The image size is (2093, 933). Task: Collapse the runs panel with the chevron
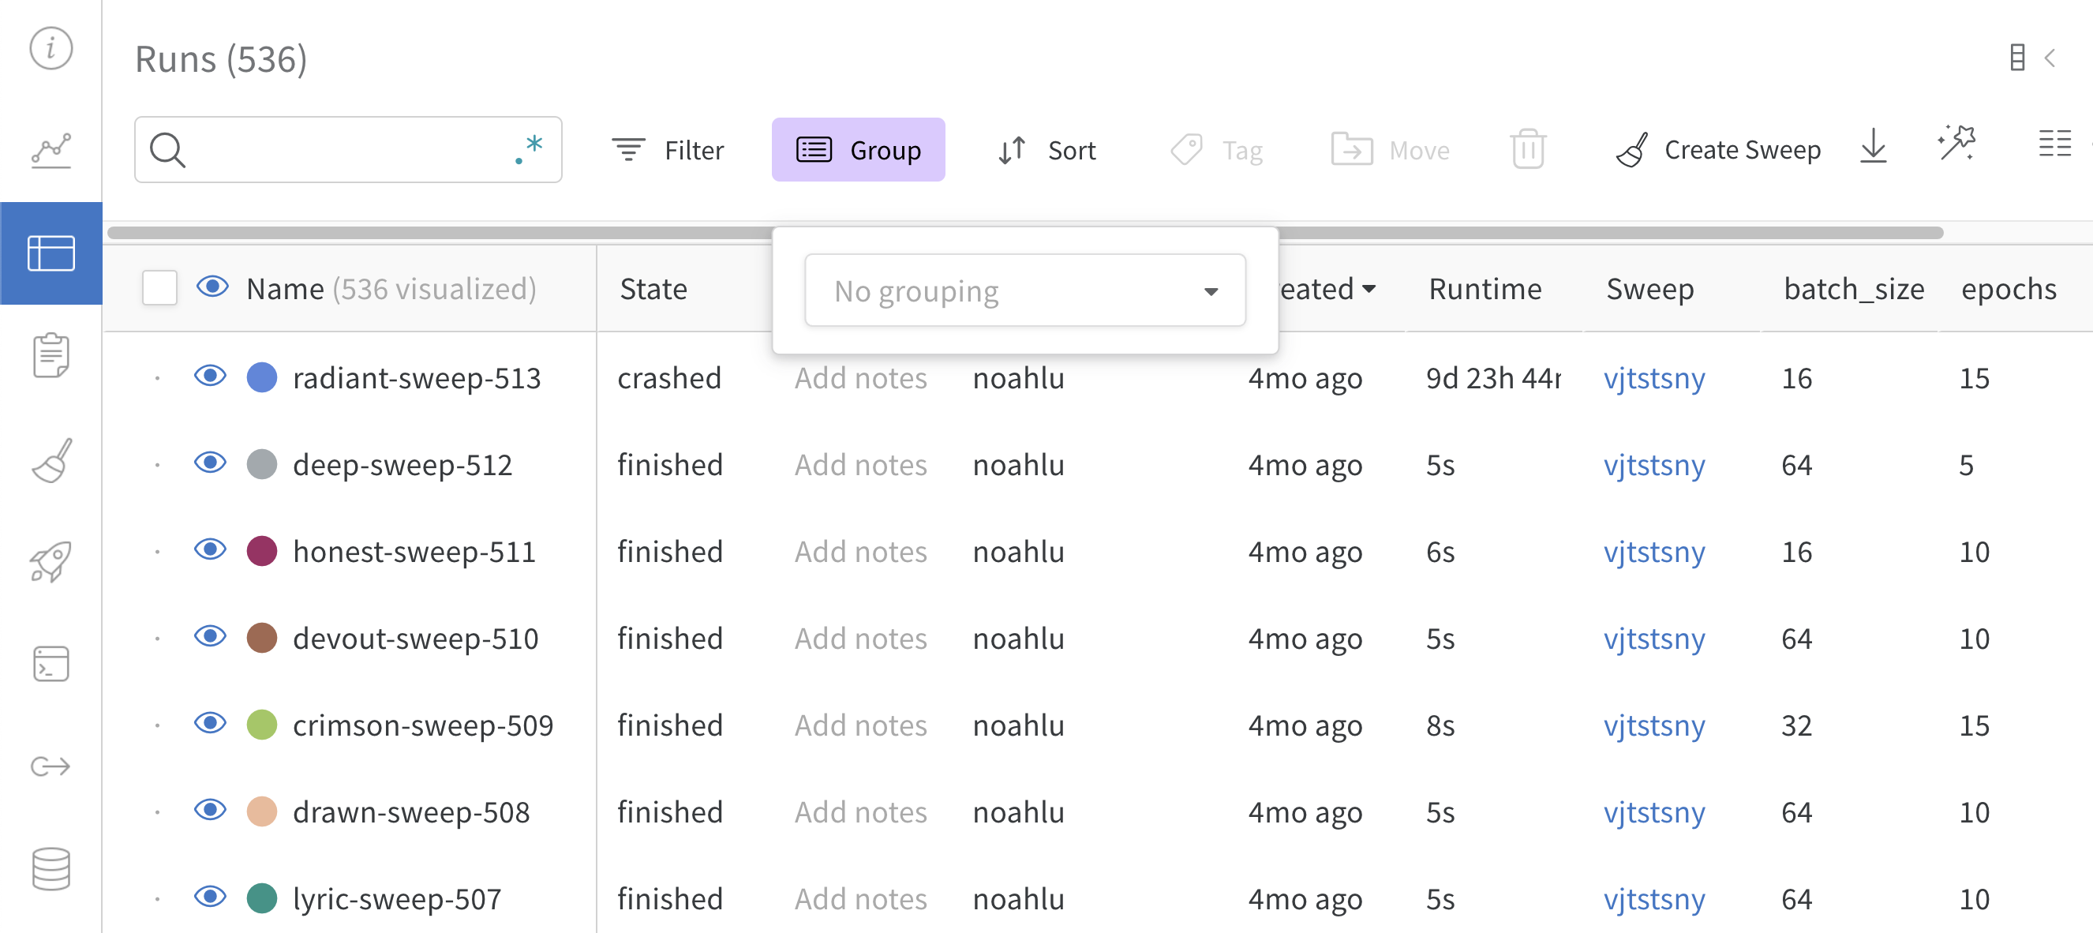coord(2050,58)
